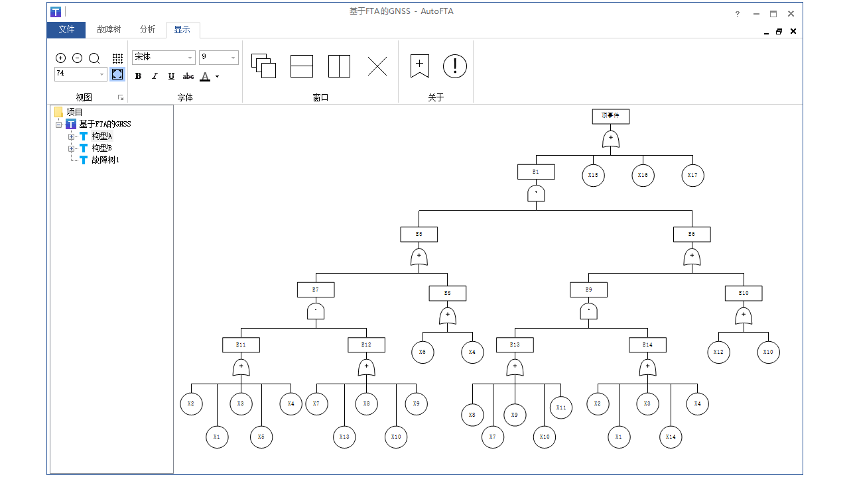Select the X17 basic event circle
Viewport: 849px width, 477px height.
coord(693,176)
